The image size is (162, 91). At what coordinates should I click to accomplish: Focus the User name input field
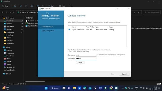[x=86, y=55]
